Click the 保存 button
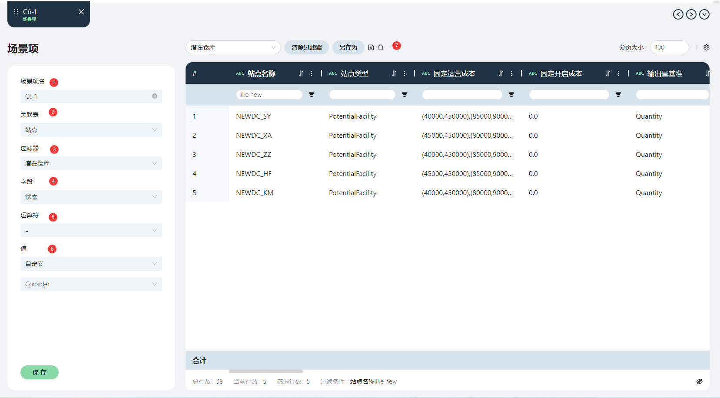The width and height of the screenshot is (720, 398). (x=40, y=372)
